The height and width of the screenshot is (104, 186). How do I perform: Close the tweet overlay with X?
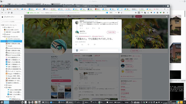(167, 17)
